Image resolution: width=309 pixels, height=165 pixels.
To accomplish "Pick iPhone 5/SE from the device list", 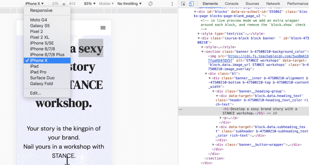I will coord(47,43).
